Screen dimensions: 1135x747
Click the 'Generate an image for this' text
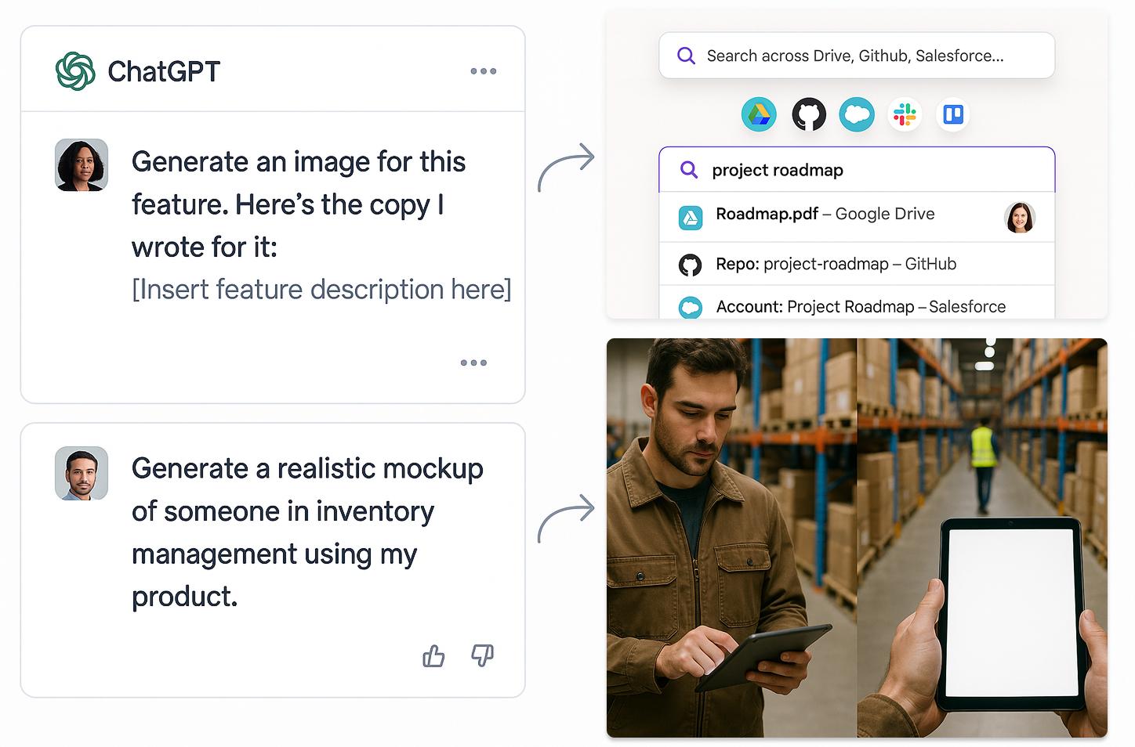299,162
